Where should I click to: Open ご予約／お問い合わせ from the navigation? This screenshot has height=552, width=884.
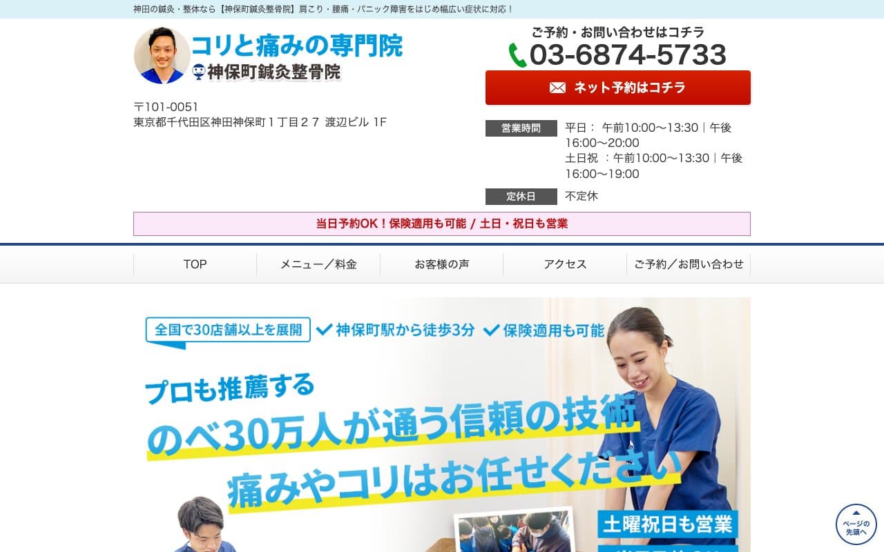[689, 264]
